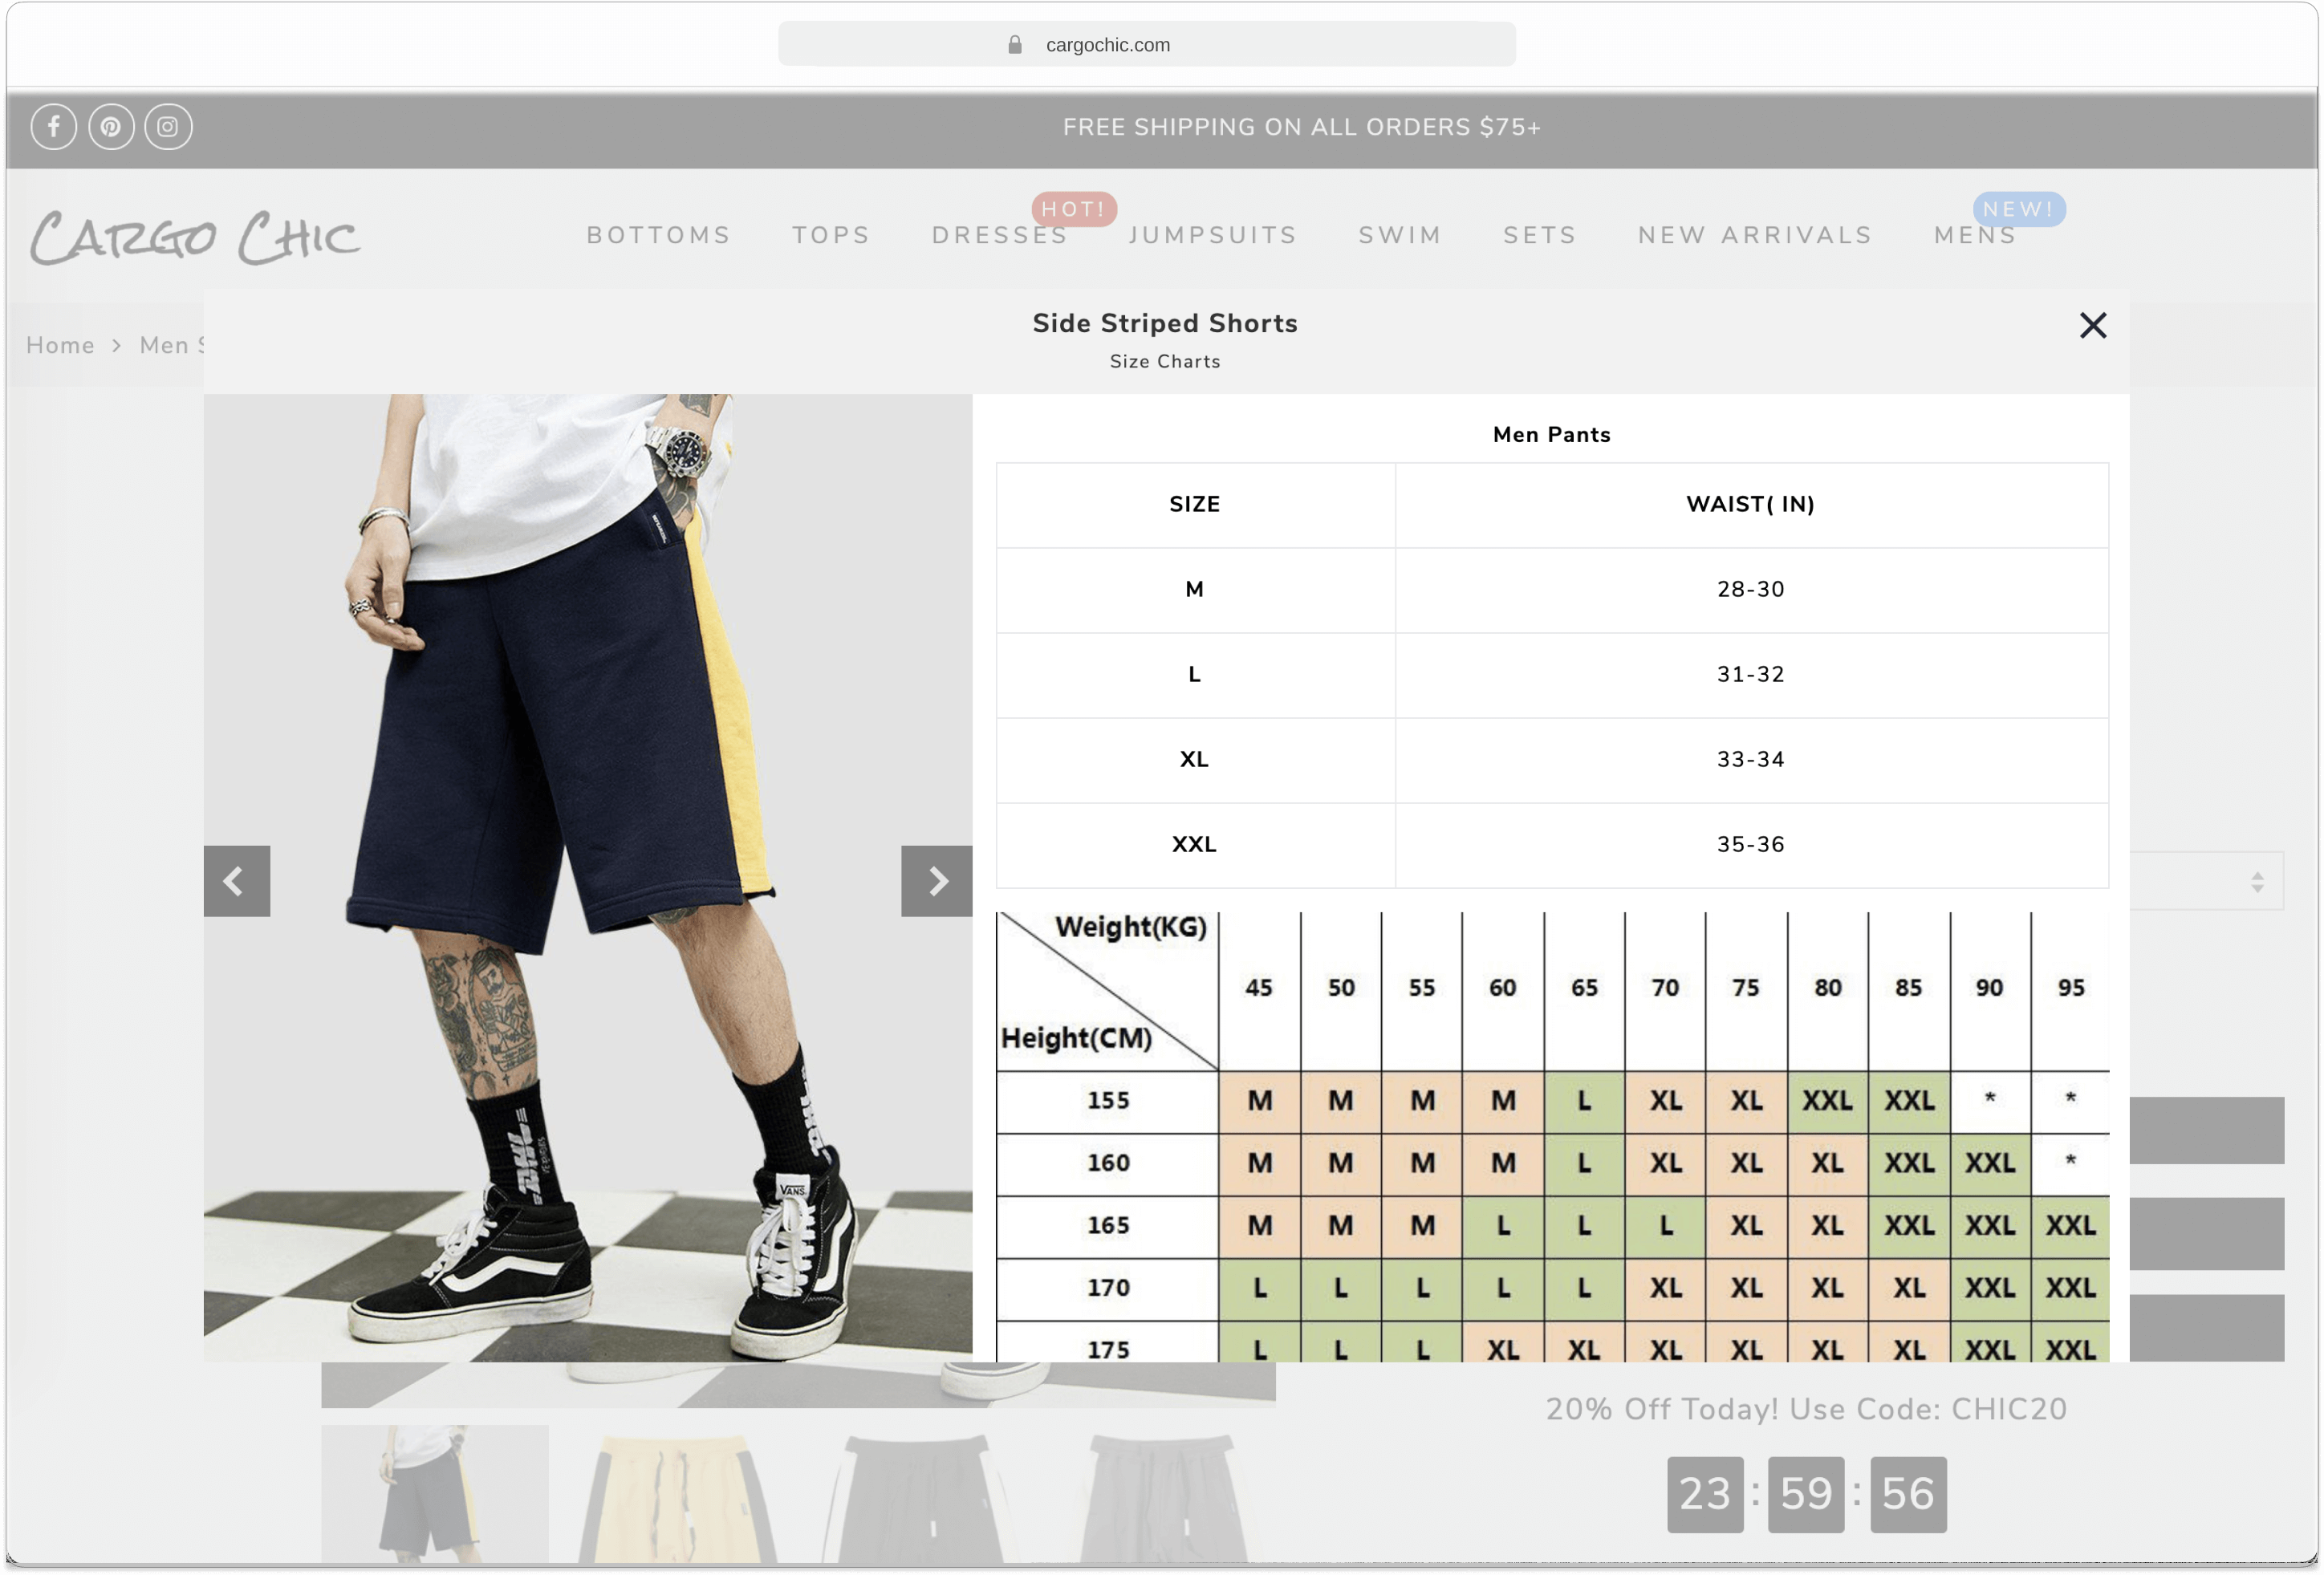Switch to the MENS section
Screen dimensions: 2324x1575
coord(1973,235)
